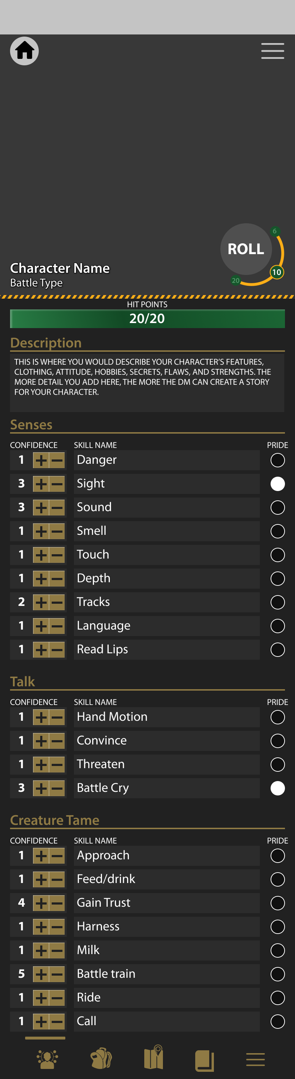This screenshot has height=1079, width=295.
Task: Select the character skills tab icon
Action: click(47, 1059)
